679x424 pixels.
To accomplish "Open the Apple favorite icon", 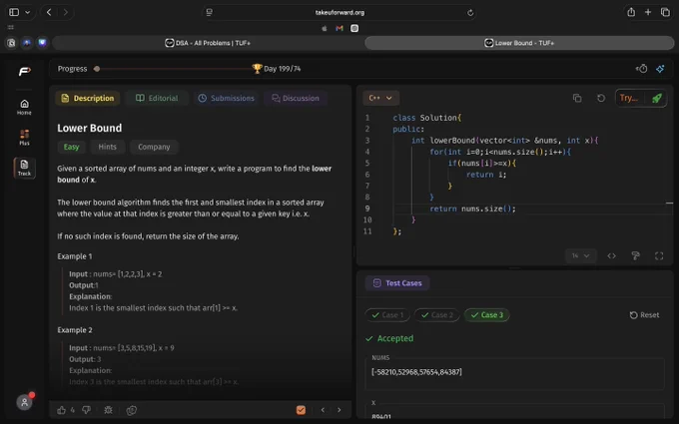I will point(325,28).
